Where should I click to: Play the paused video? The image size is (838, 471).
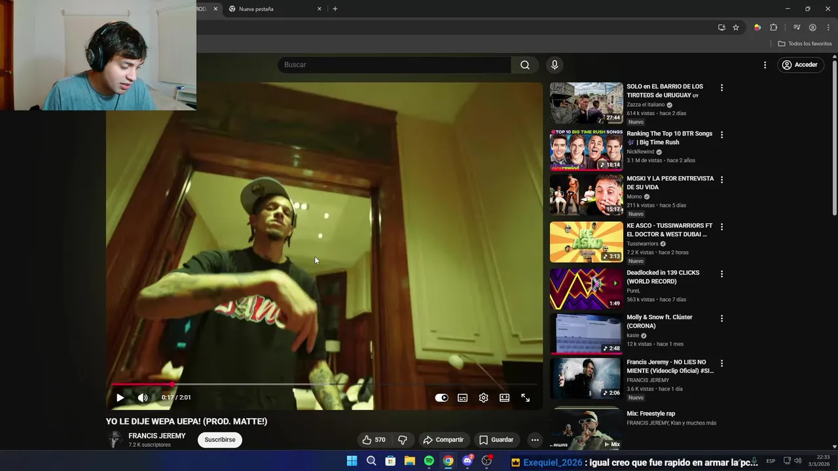click(x=120, y=398)
